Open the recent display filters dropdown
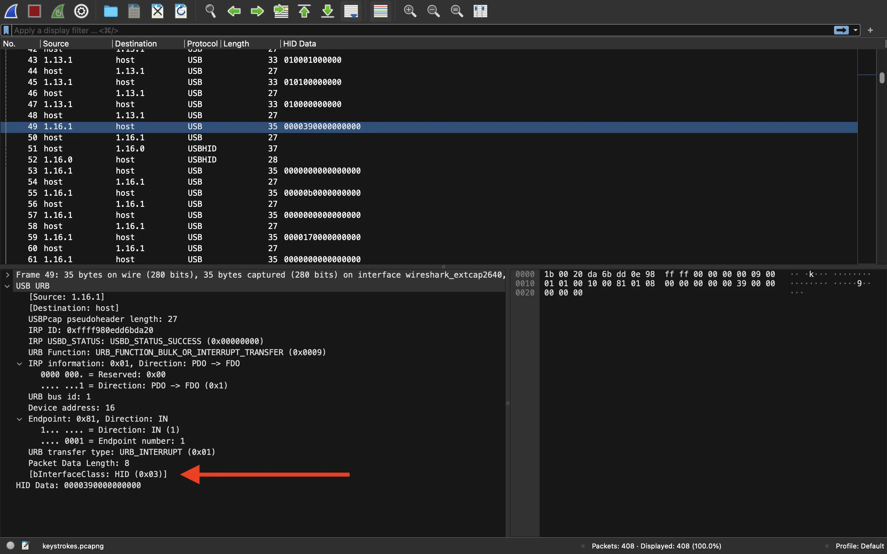This screenshot has height=554, width=887. (x=856, y=30)
